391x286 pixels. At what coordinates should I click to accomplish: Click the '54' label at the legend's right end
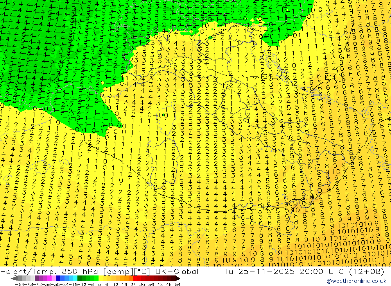pyautogui.click(x=178, y=284)
